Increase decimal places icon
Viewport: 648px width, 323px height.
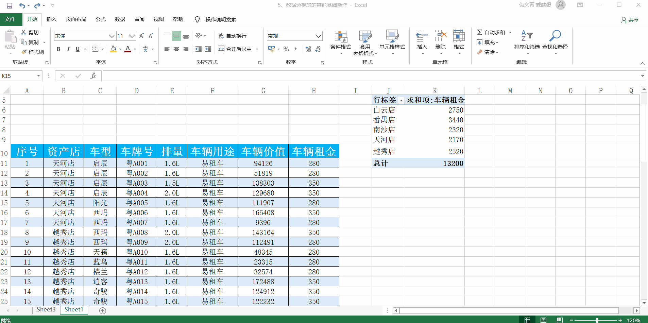pos(308,49)
